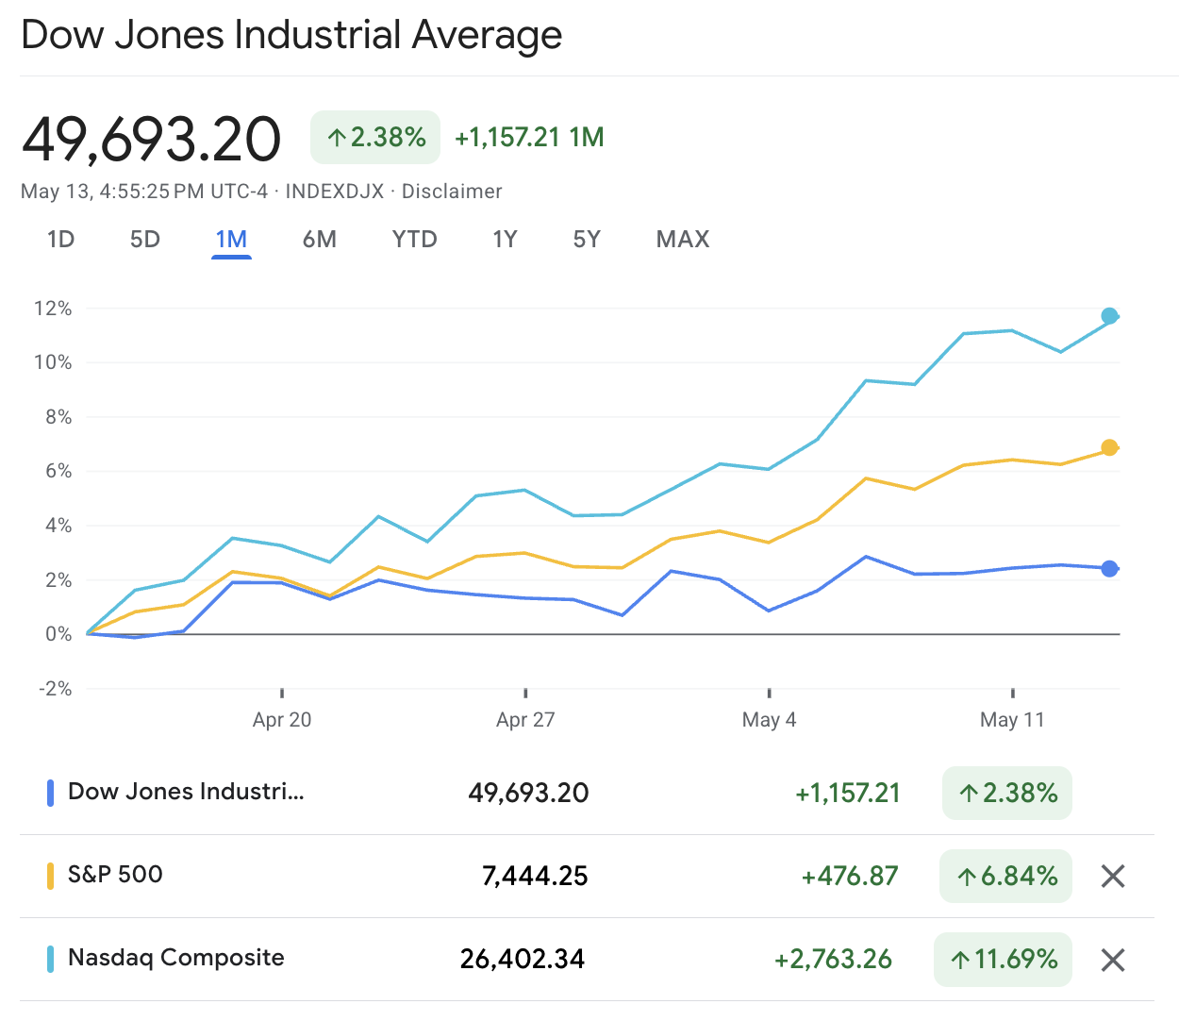1179x1021 pixels.
Task: Remove Nasdaq Composite comparison with X icon
Action: tap(1113, 961)
